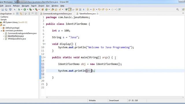Image resolution: width=185 pixels, height=104 pixels.
Task: Close the Package Explorer view
Action: [14, 14]
